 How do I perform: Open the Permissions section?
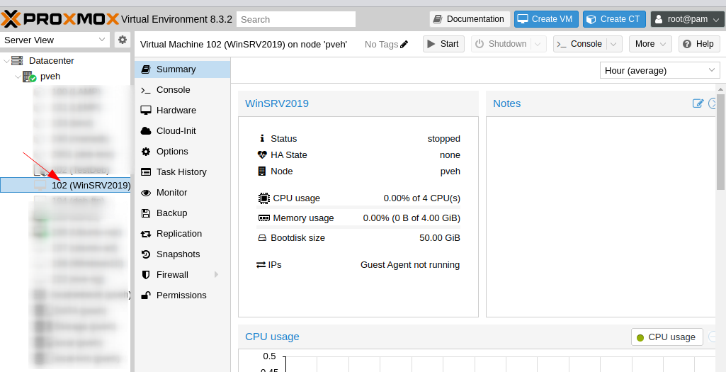(183, 295)
